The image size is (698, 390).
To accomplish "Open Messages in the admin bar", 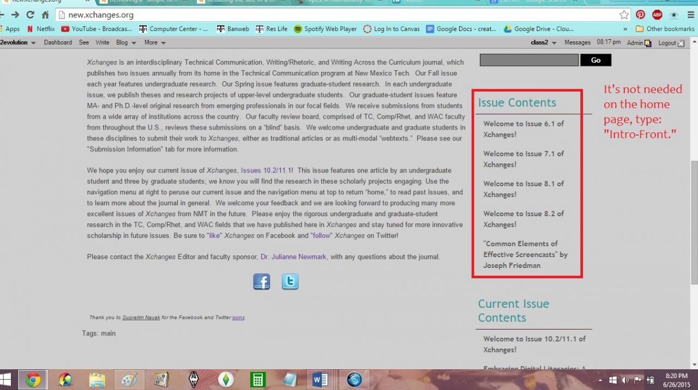I will [x=577, y=42].
